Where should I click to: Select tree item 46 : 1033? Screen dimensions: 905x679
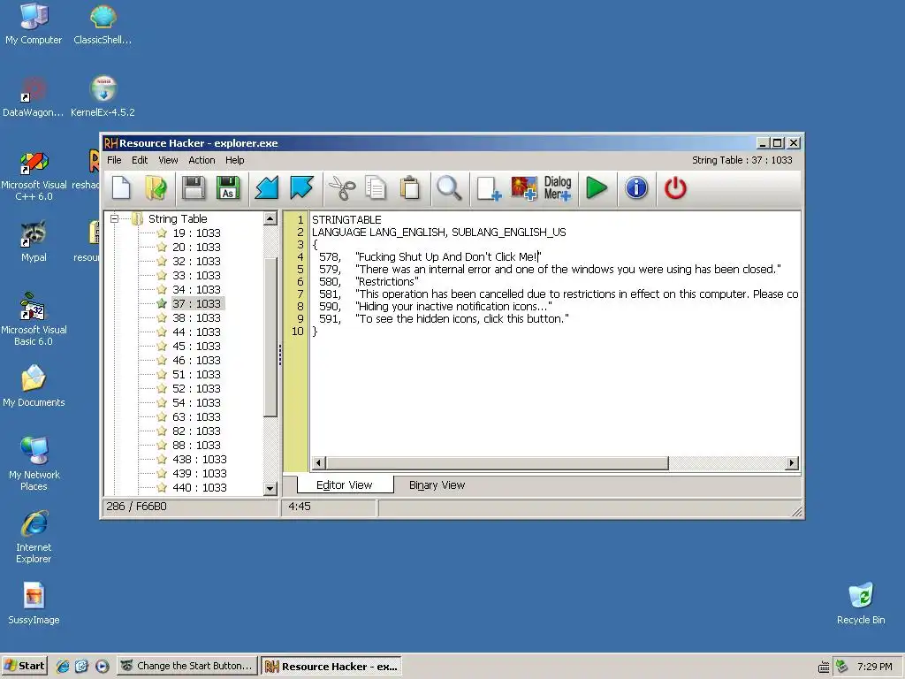(196, 361)
